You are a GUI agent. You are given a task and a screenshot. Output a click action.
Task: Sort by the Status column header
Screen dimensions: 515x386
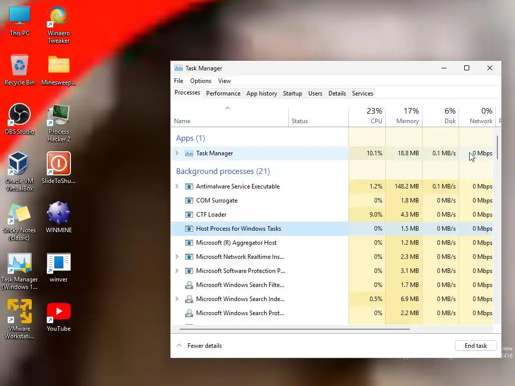(x=318, y=116)
